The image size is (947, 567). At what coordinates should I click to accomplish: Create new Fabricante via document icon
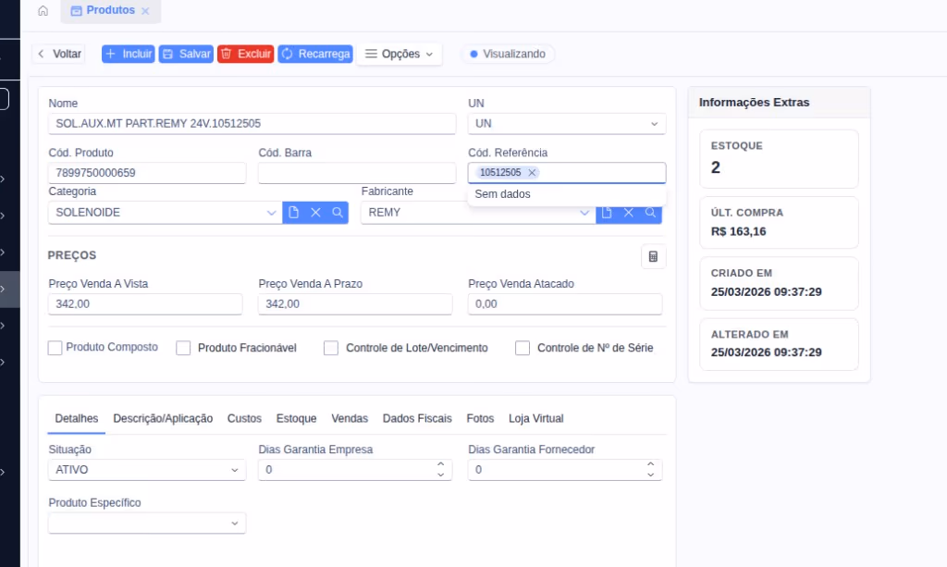[x=607, y=213]
